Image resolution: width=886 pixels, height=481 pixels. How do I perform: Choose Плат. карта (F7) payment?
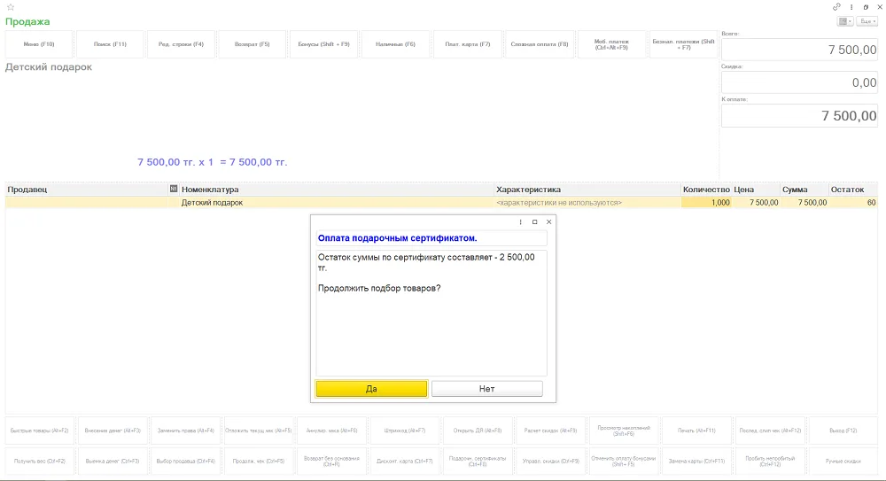click(467, 44)
